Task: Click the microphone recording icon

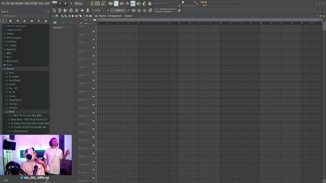Action: [x=88, y=10]
